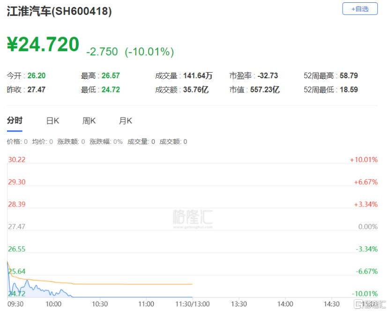Click the 52周最高 value 58.79

[x=349, y=75]
